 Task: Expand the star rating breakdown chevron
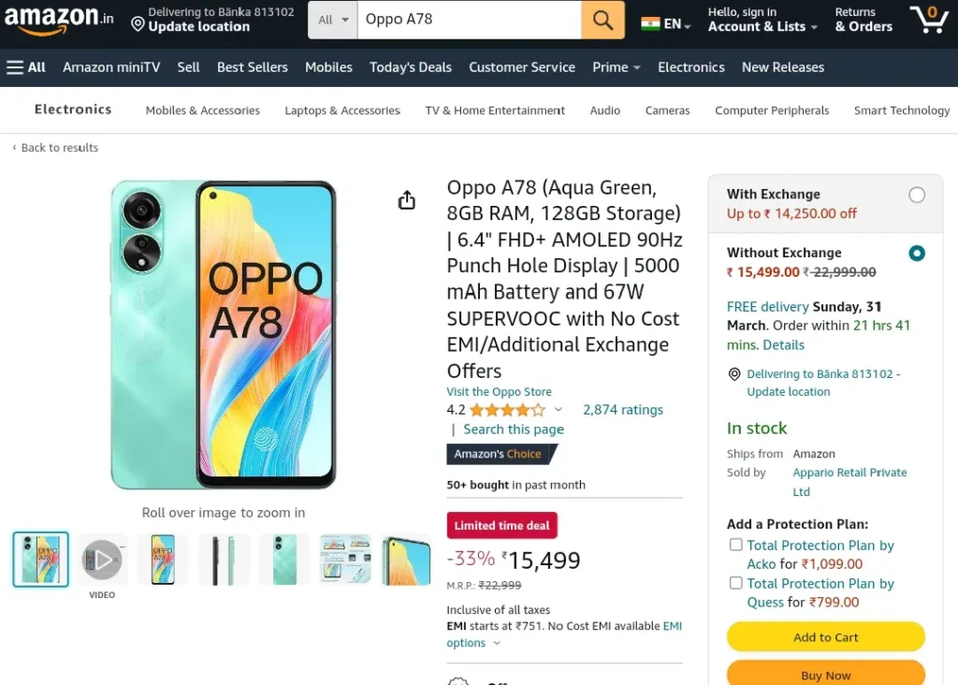click(558, 410)
